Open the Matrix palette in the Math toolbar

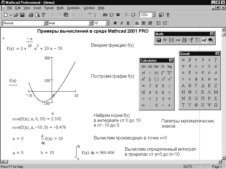pyautogui.click(x=171, y=40)
